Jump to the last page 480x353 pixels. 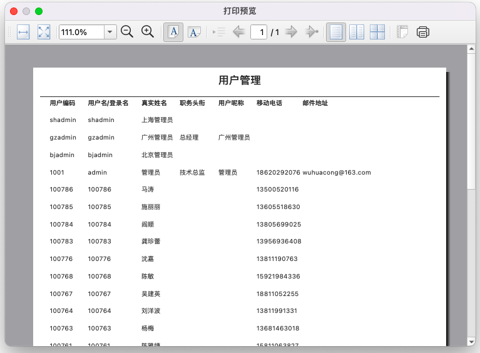pos(311,32)
